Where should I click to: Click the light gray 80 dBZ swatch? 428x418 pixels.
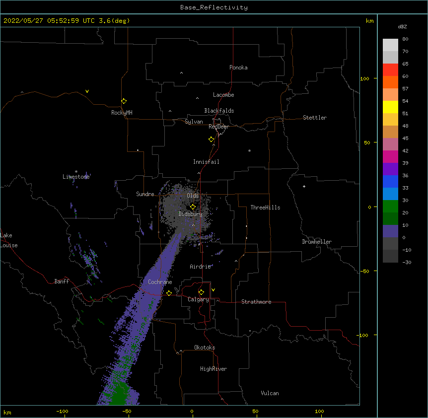click(x=390, y=45)
